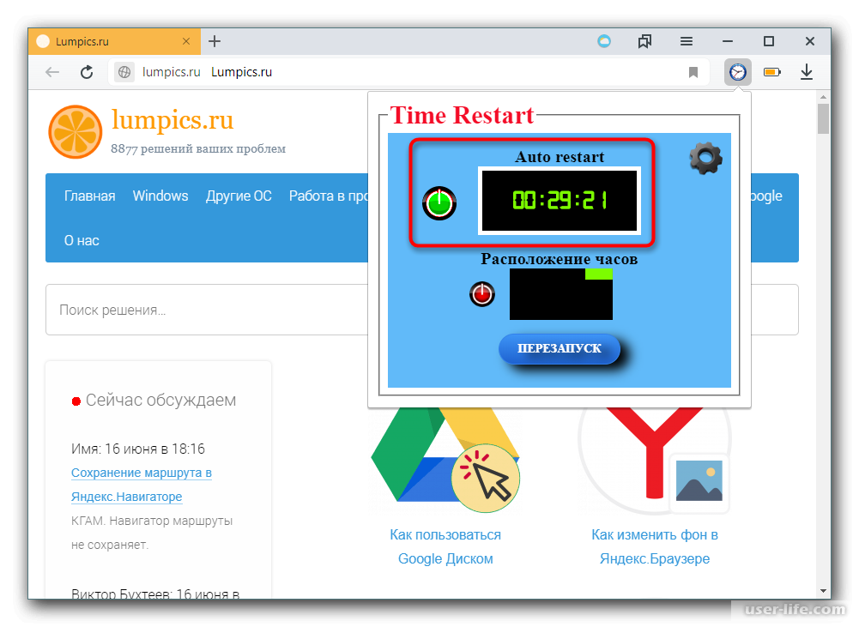Go back with the browser back arrow
Screen dimensions: 859x627
52,72
